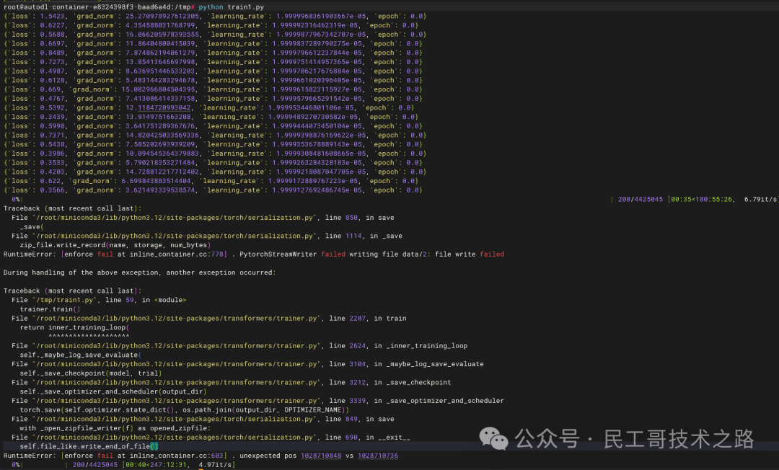Select the log line with loss 0.622
779x470 pixels.
tap(211, 181)
